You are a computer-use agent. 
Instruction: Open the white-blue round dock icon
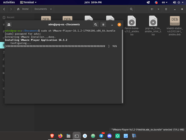85,136
